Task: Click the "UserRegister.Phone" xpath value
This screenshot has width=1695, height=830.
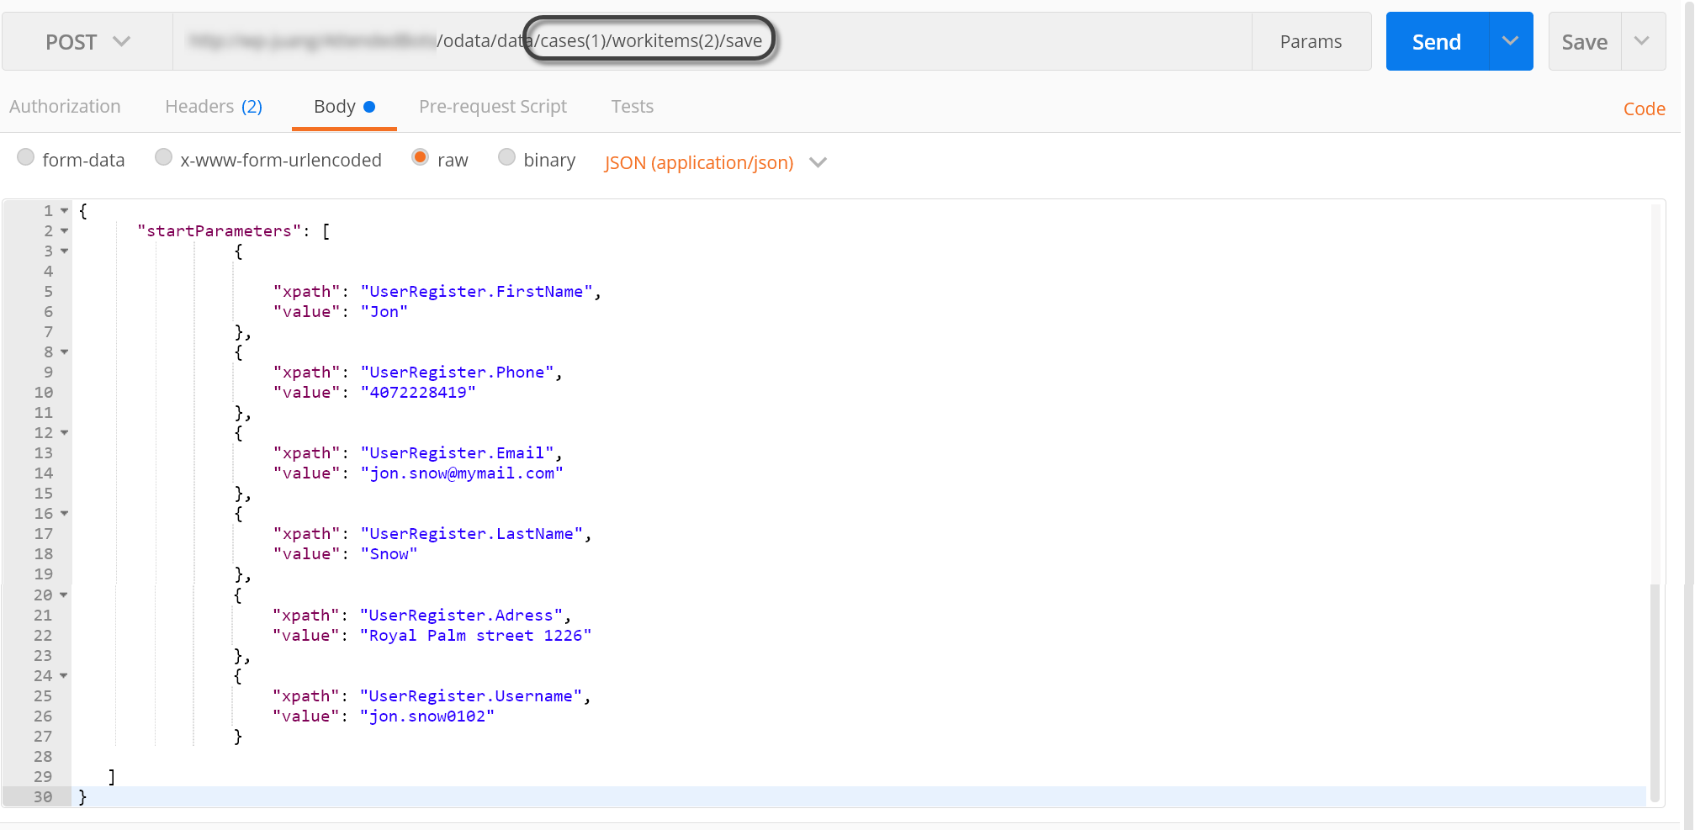Action: click(x=457, y=373)
